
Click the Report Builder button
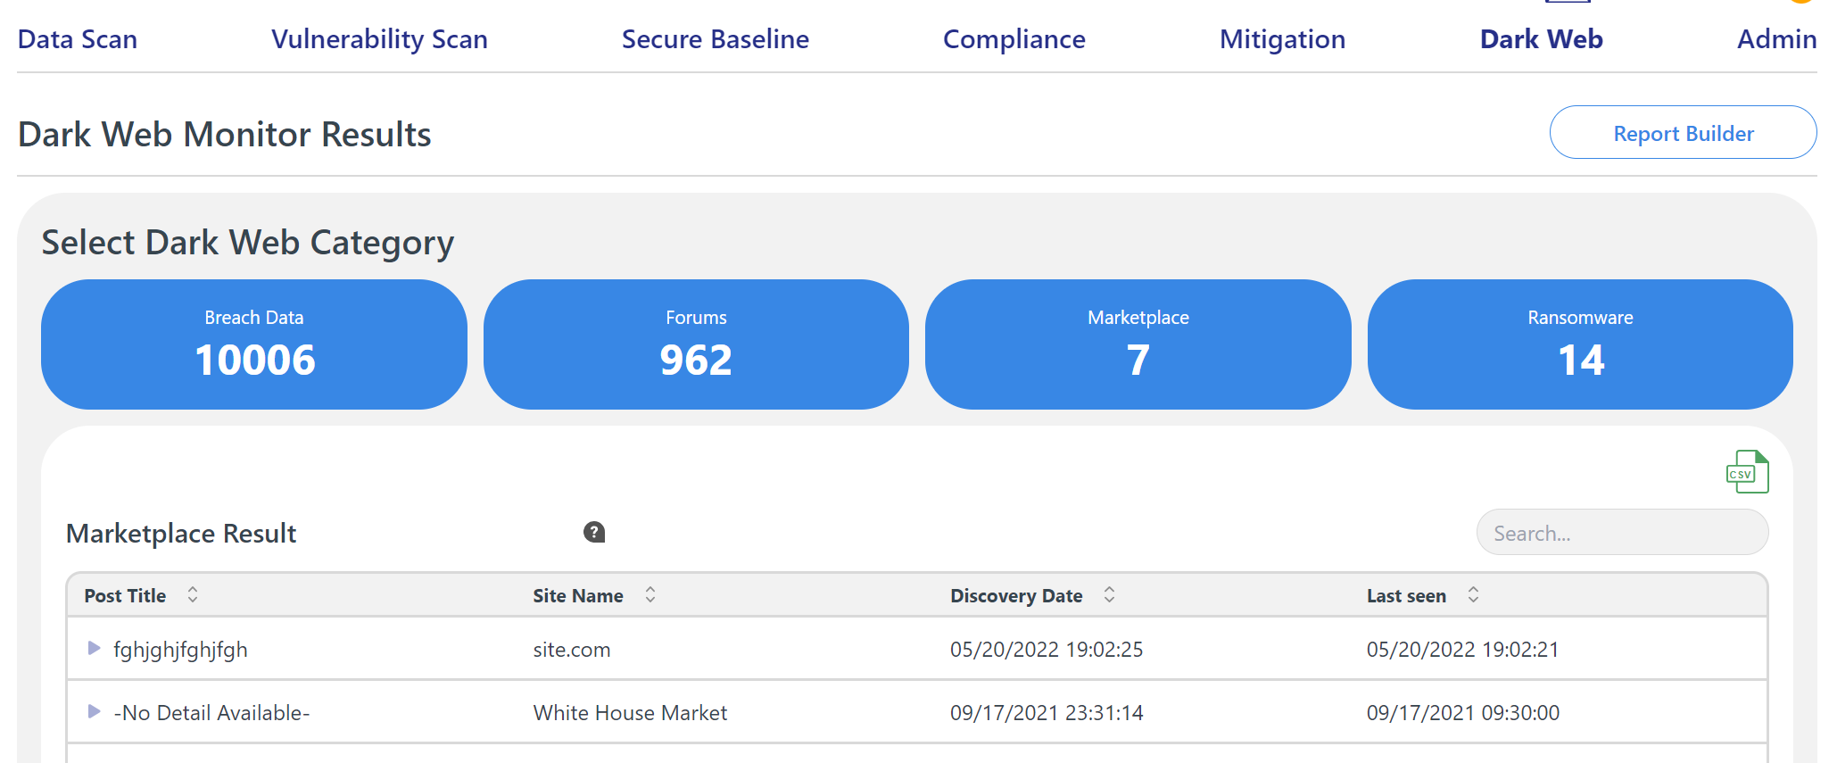1683,133
